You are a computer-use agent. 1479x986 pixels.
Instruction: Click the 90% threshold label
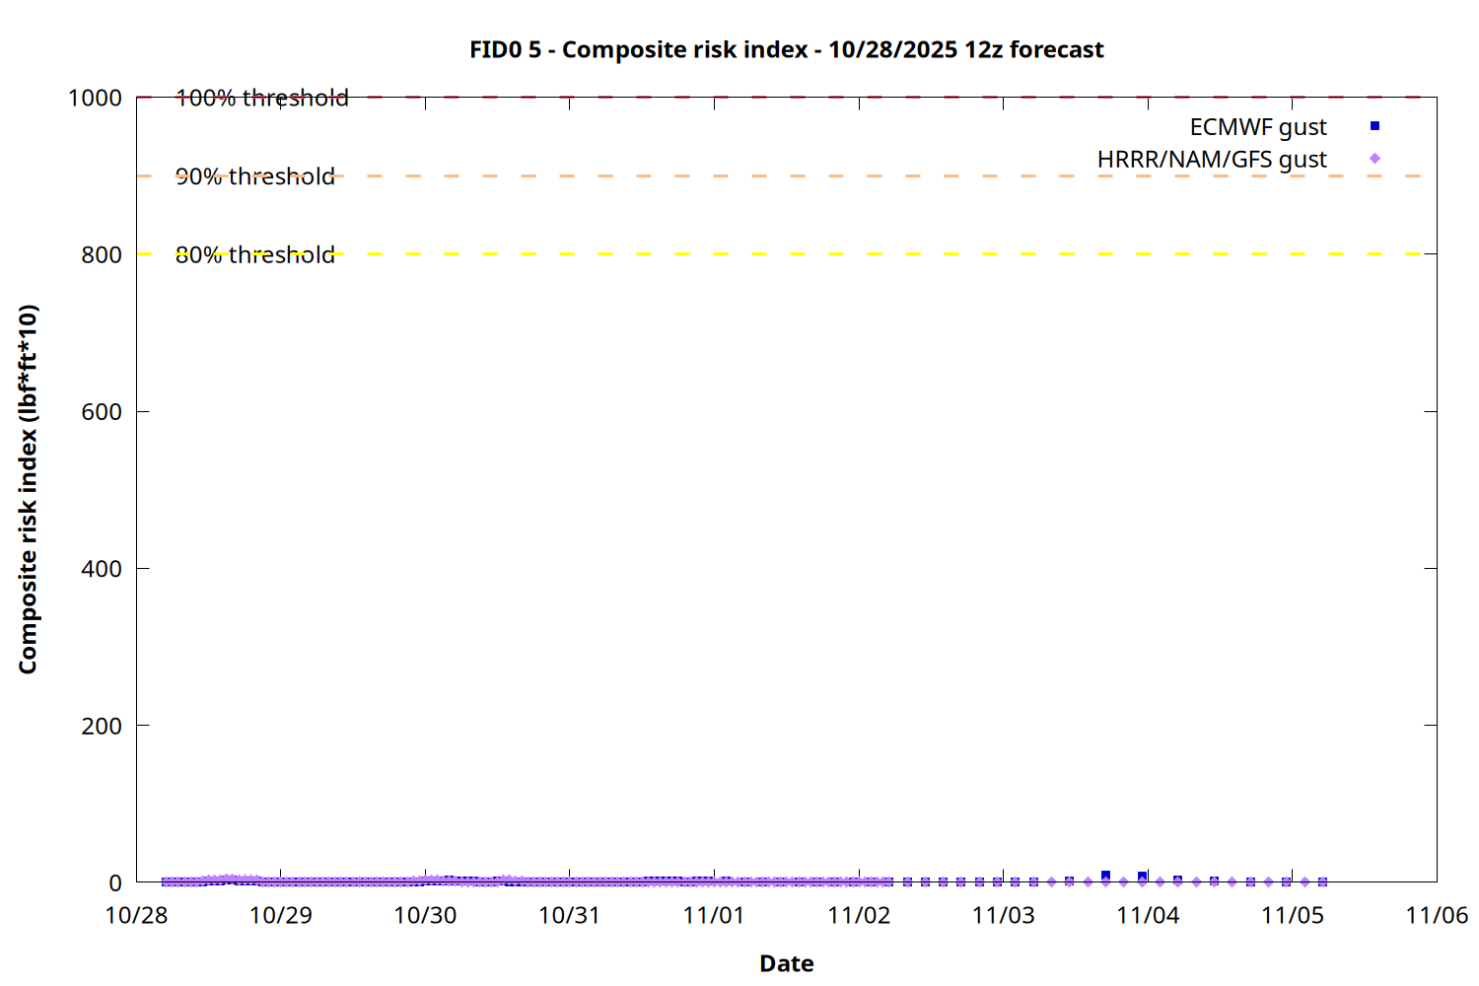coord(254,176)
